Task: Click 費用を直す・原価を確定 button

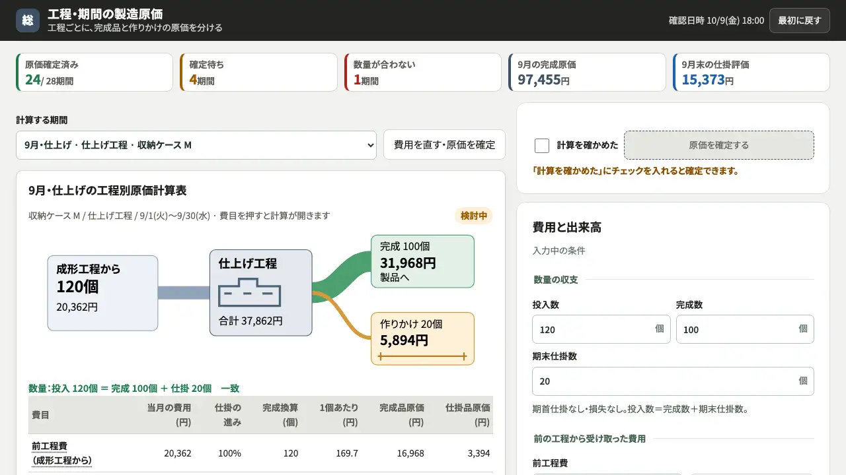Action: 444,145
